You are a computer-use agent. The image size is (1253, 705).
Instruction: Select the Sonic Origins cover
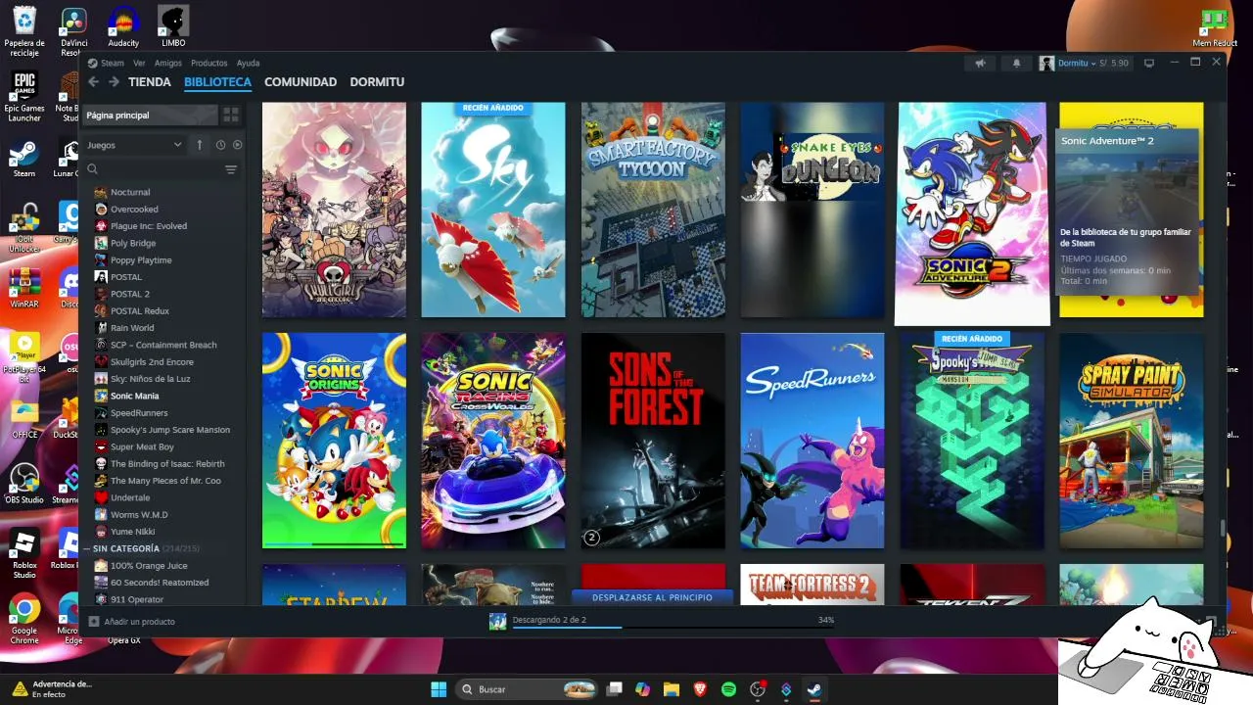[x=334, y=441]
